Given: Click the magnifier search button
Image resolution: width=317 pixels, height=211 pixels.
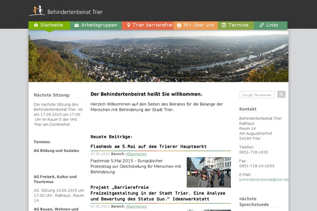Looking at the screenshot, I should point(282,94).
